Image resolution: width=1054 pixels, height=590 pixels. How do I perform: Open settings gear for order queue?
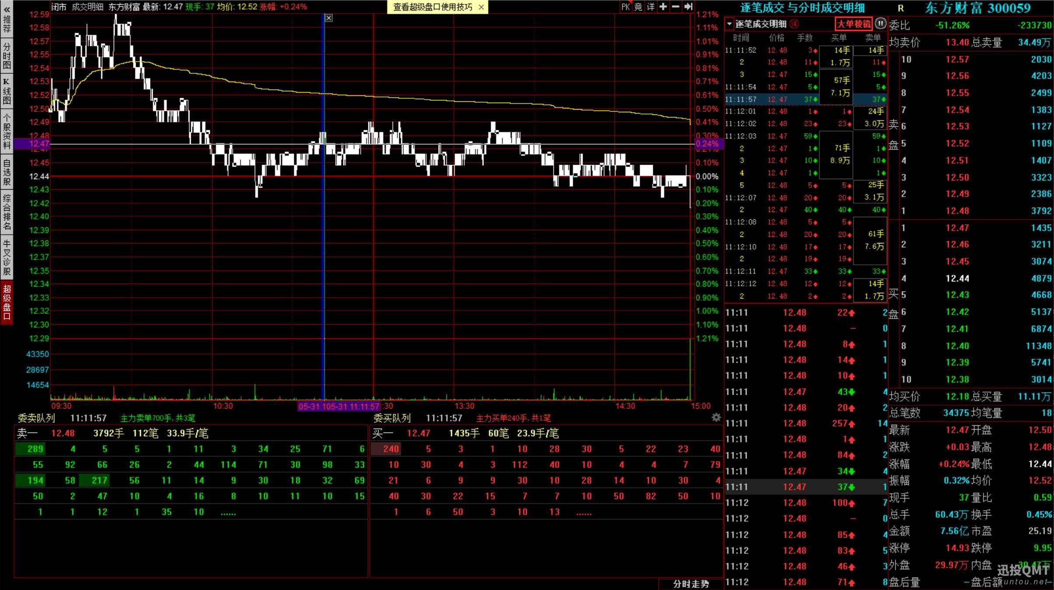point(716,417)
